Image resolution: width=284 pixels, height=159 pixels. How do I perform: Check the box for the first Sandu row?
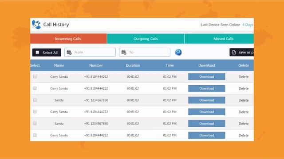click(x=35, y=100)
